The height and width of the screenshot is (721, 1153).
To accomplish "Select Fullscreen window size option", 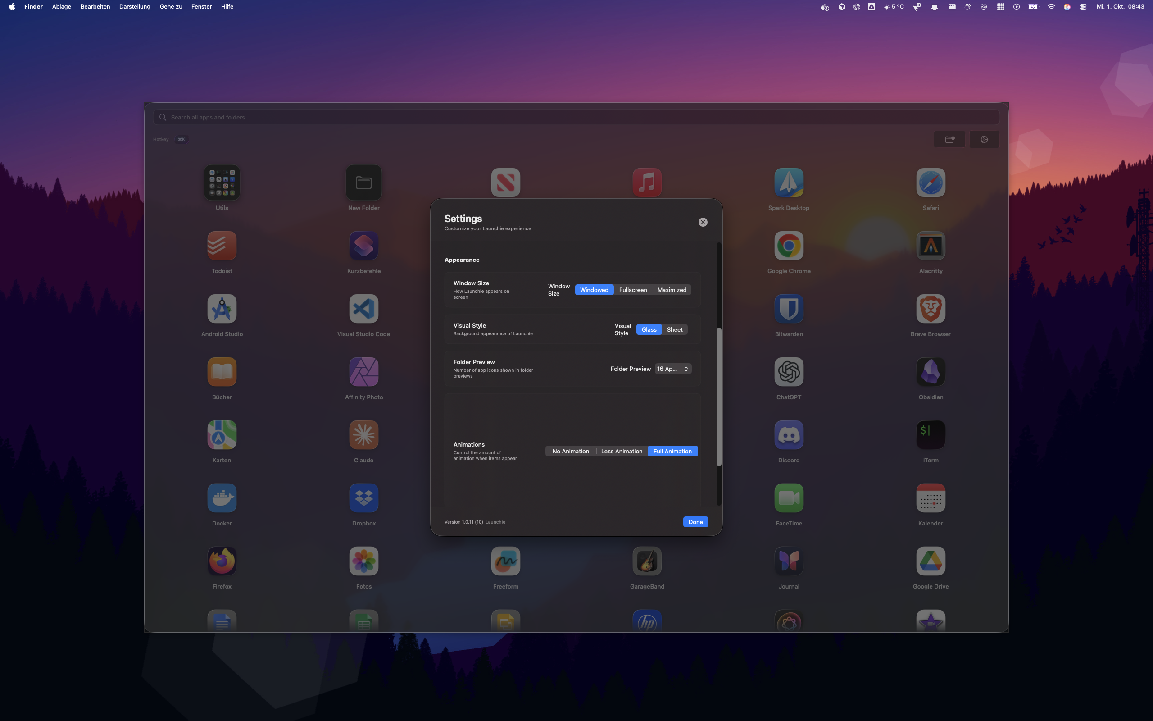I will click(x=633, y=290).
